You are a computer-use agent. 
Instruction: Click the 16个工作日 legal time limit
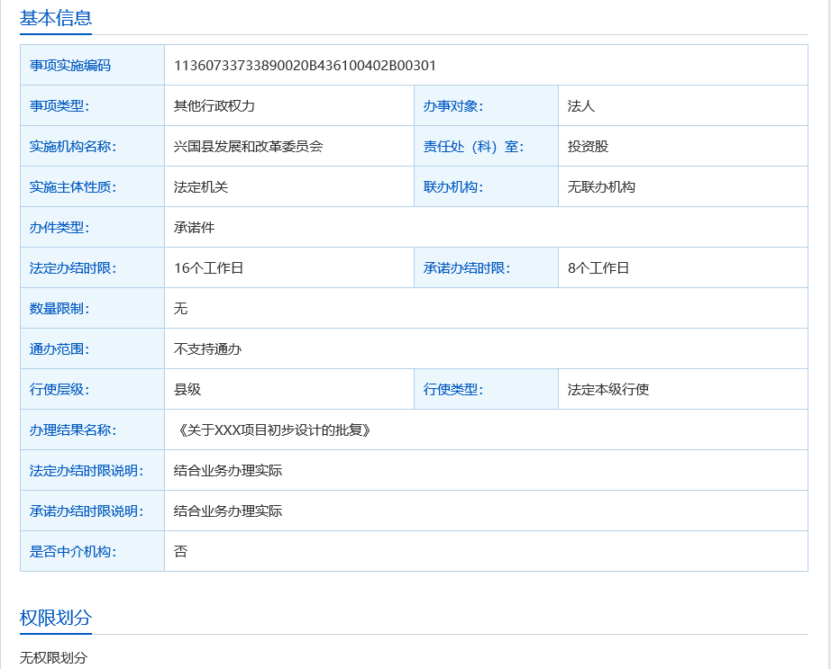(x=208, y=267)
